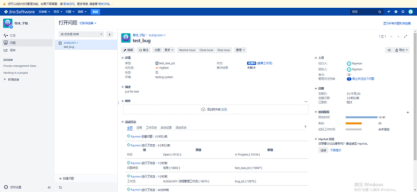Image resolution: width=417 pixels, height=192 pixels.
Task: Click the Stop Issue button
Action: pyautogui.click(x=224, y=50)
